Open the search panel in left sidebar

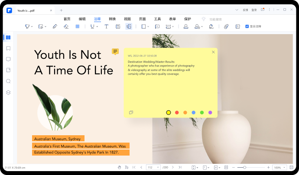(8, 81)
